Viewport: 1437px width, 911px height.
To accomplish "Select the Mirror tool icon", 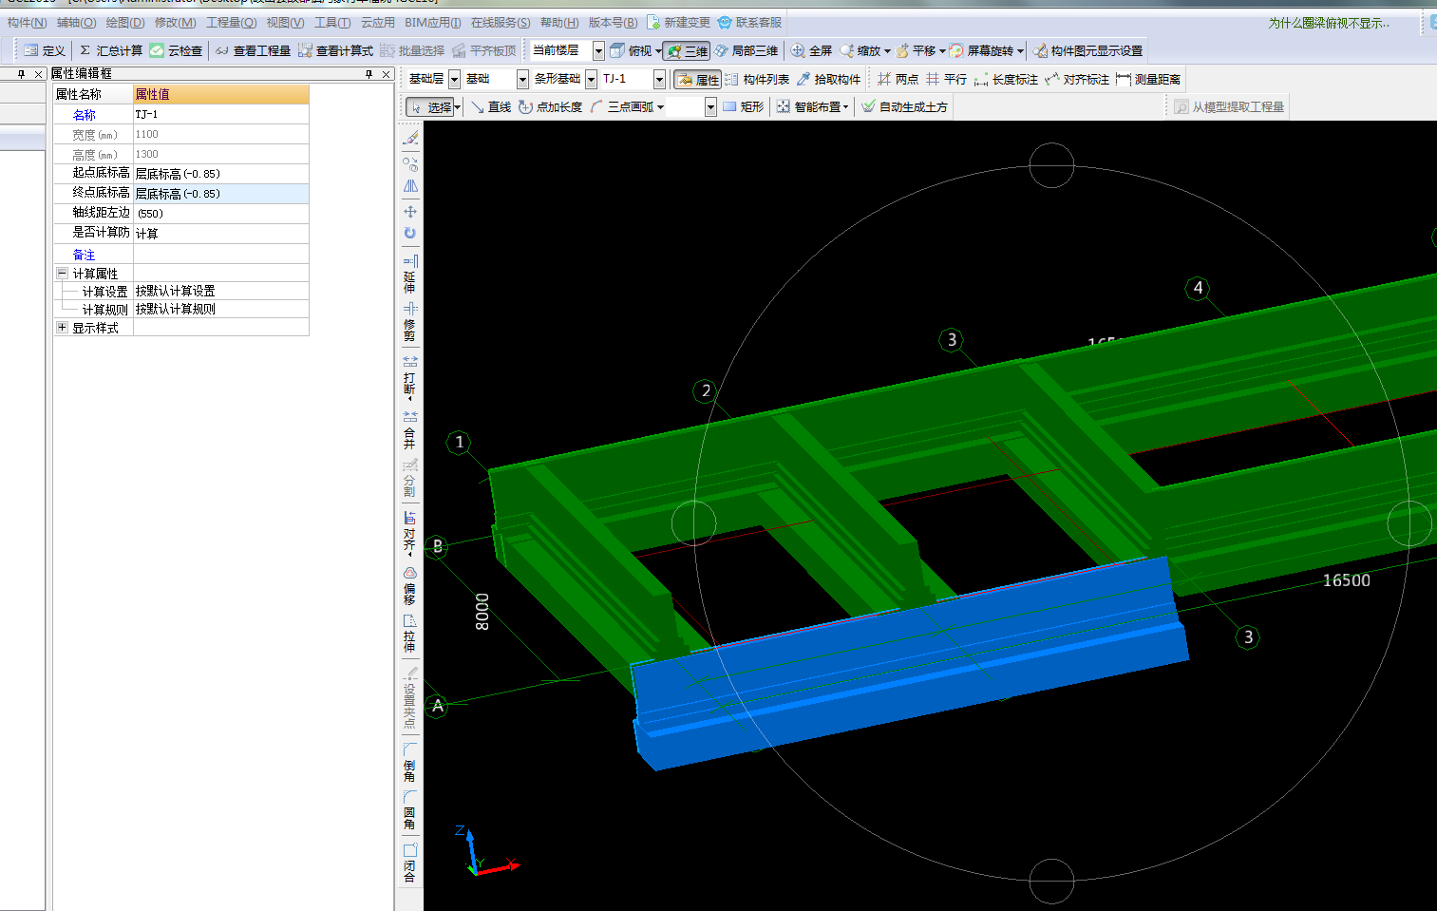I will pyautogui.click(x=410, y=186).
